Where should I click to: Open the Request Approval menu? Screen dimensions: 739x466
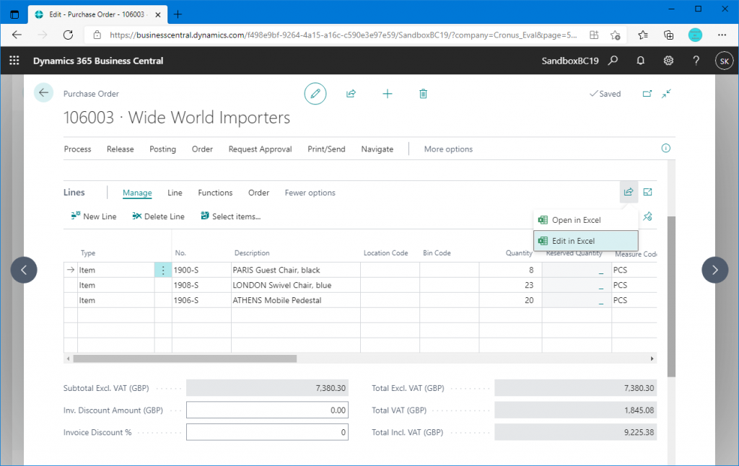260,149
